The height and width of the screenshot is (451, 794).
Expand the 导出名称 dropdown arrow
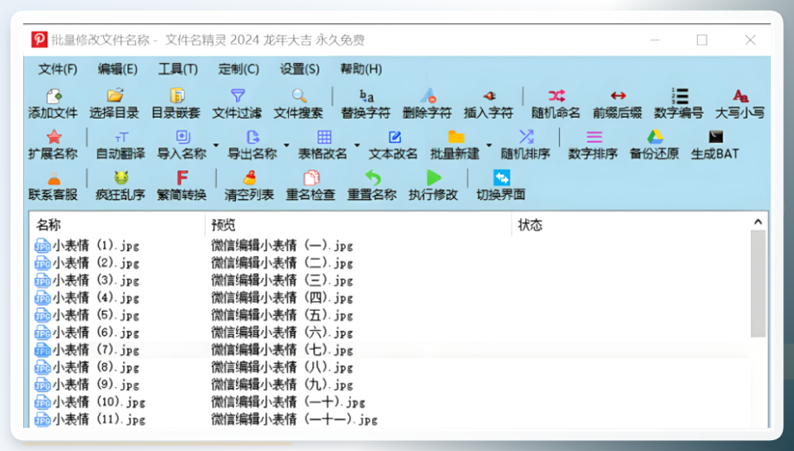point(287,146)
